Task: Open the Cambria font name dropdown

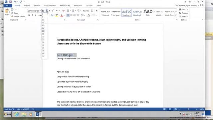Action: click(40, 11)
